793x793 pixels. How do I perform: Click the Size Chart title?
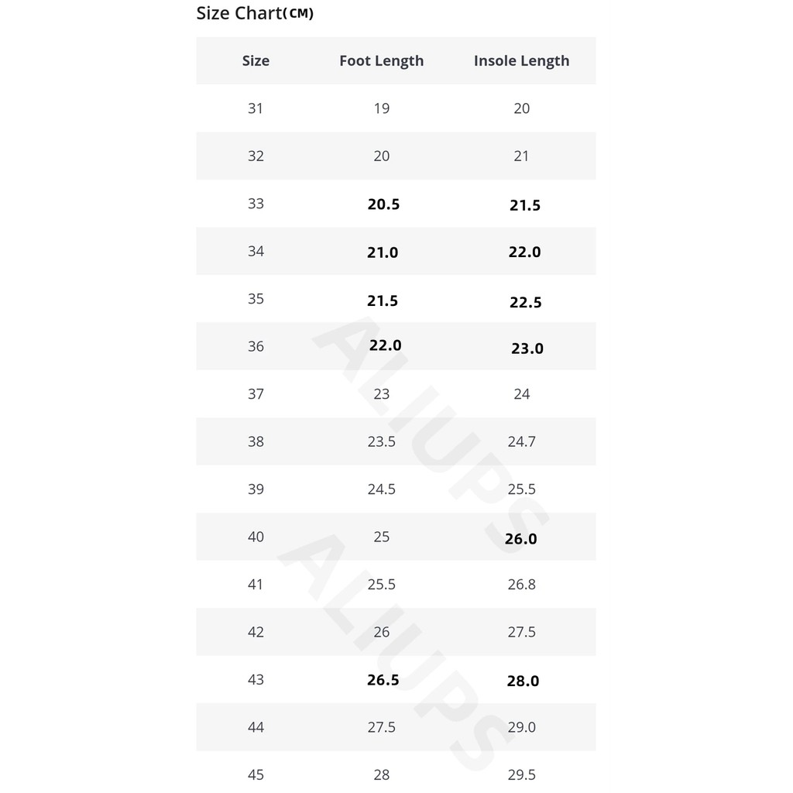click(255, 13)
